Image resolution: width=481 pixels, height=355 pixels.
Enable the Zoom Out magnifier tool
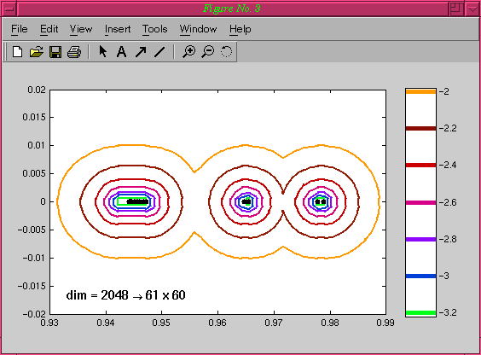208,51
